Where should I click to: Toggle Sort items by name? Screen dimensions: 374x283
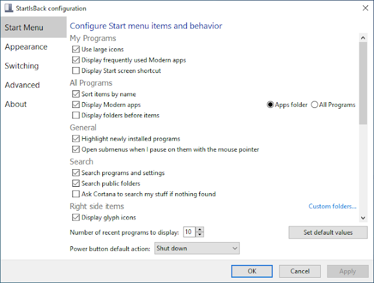76,94
